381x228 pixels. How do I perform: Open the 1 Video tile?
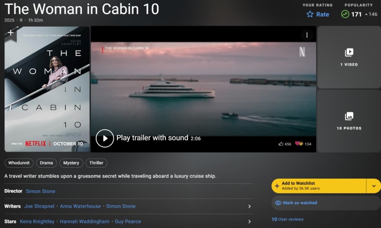(349, 57)
